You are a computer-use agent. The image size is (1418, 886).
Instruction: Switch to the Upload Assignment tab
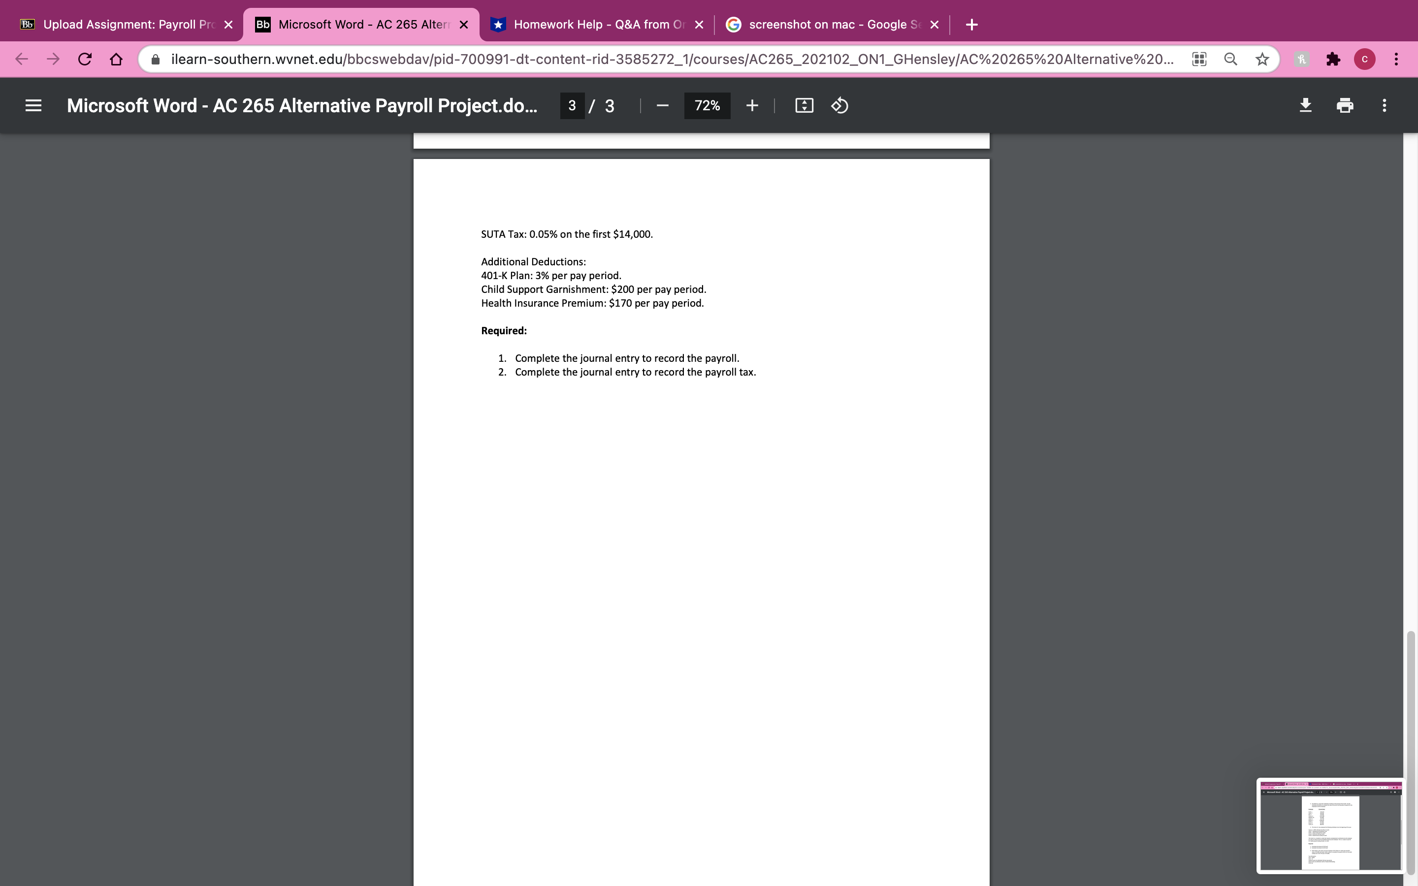(x=117, y=24)
